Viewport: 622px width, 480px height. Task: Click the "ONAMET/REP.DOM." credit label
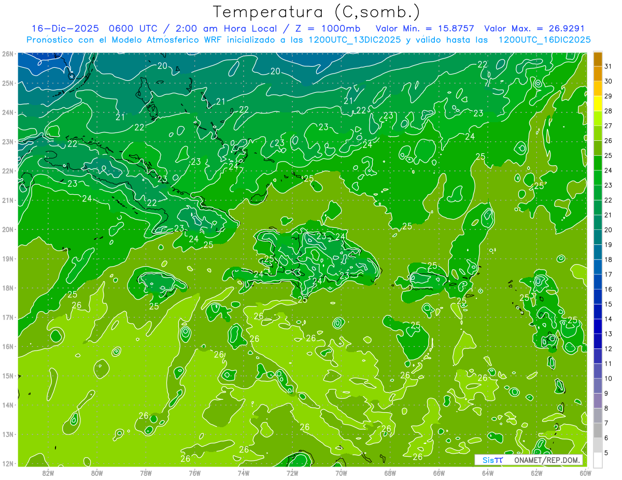(x=548, y=460)
